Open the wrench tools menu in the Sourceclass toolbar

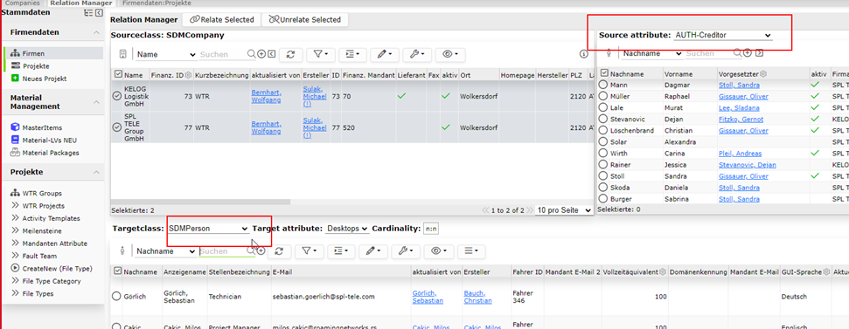[x=416, y=54]
